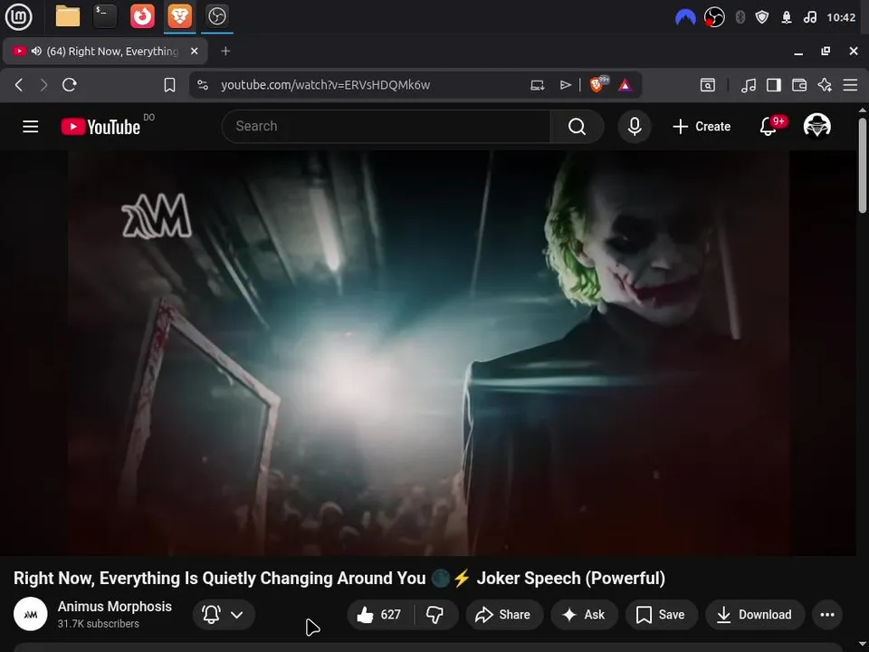Click the page vertical scrollbar thumb

(863, 165)
